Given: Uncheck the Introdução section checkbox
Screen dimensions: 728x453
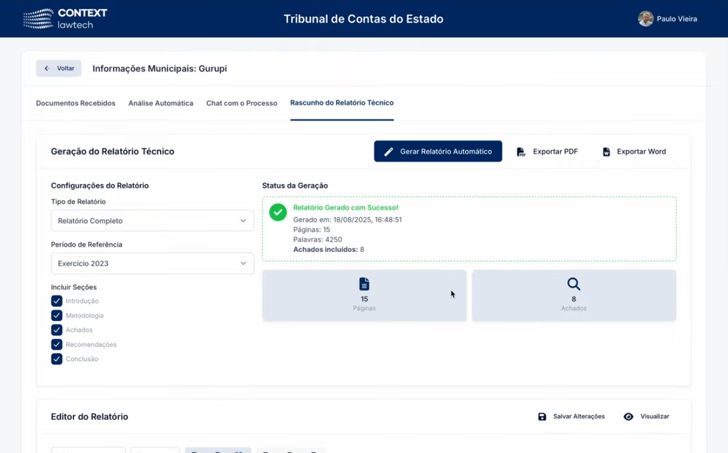Looking at the screenshot, I should [x=56, y=301].
